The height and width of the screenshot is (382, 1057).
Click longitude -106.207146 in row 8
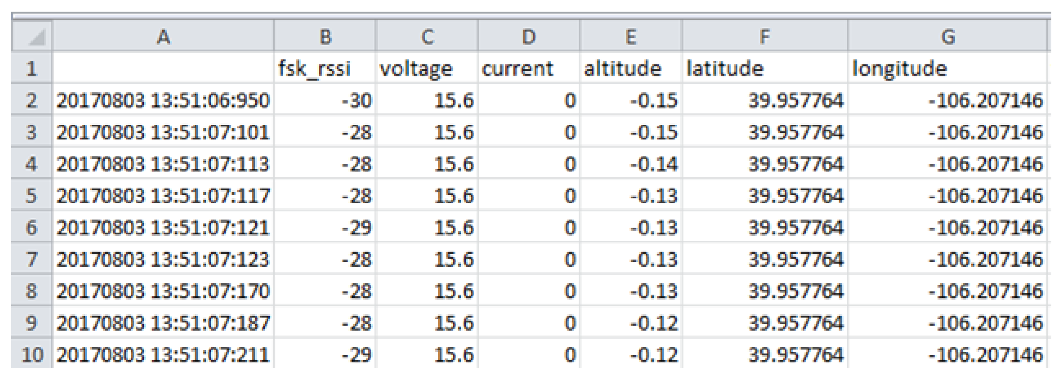point(947,290)
